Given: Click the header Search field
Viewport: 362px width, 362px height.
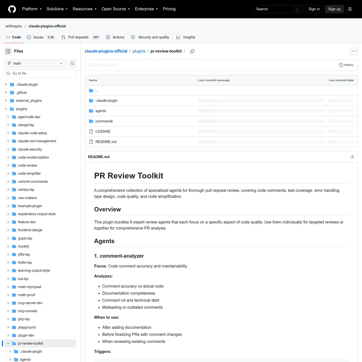Looking at the screenshot, I should (x=278, y=9).
